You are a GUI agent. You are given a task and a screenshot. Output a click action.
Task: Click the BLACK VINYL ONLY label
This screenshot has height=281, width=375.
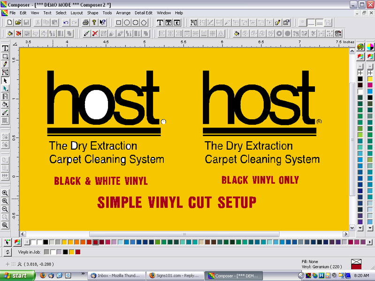(260, 180)
